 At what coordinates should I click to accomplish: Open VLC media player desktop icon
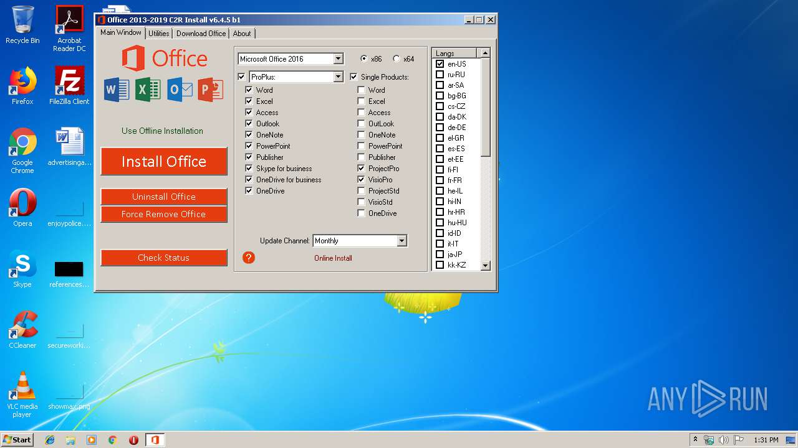click(x=22, y=394)
